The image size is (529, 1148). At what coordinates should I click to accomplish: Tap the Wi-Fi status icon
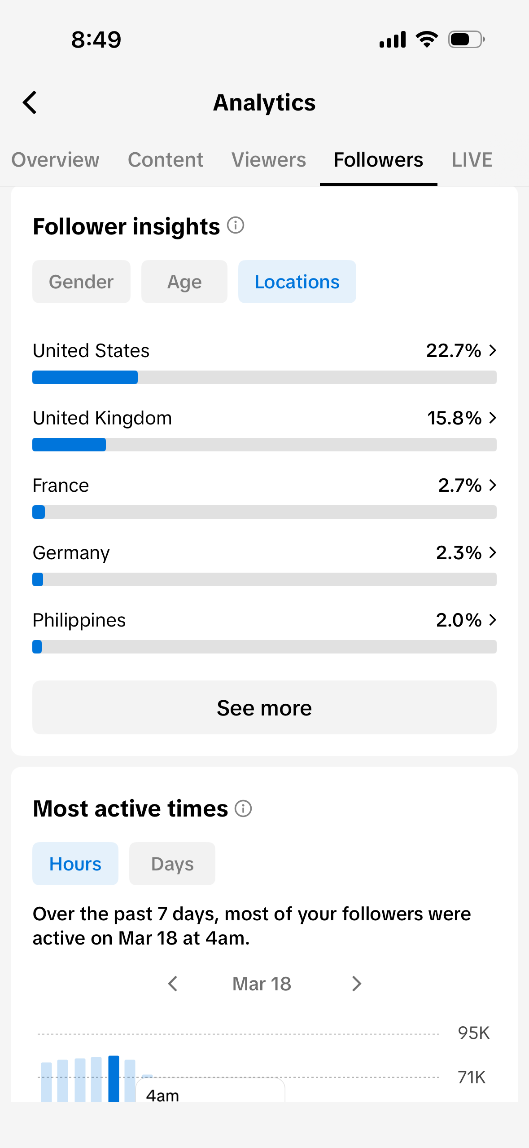point(427,40)
